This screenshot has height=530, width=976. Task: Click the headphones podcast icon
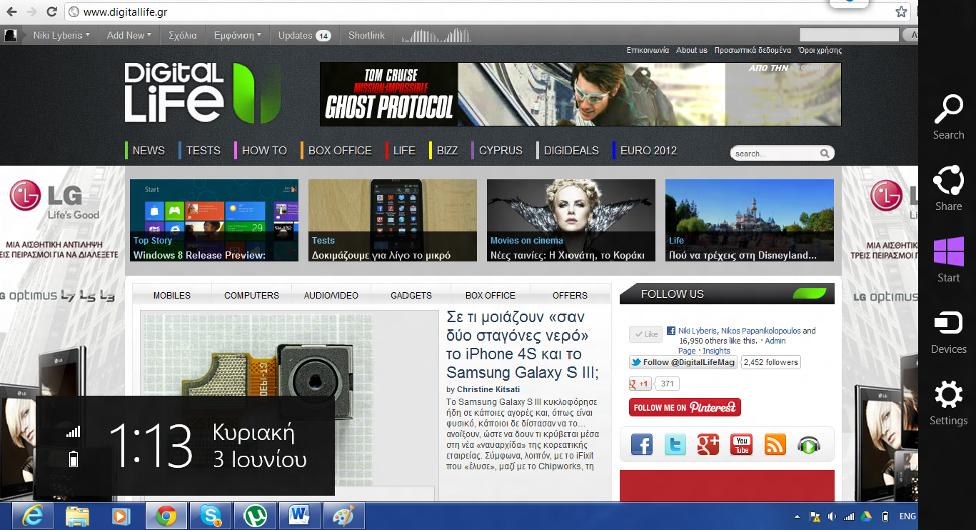pyautogui.click(x=809, y=444)
